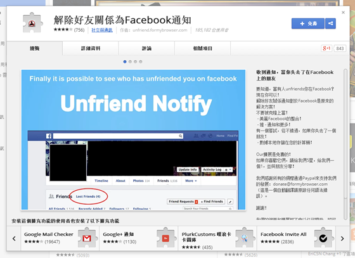Open the 評論 reviews tab
The image size is (355, 258).
pos(146,48)
